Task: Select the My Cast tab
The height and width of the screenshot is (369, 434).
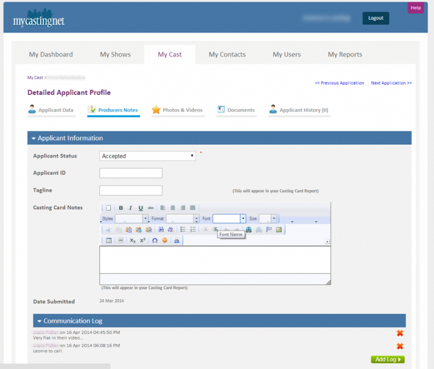Action: [x=170, y=54]
